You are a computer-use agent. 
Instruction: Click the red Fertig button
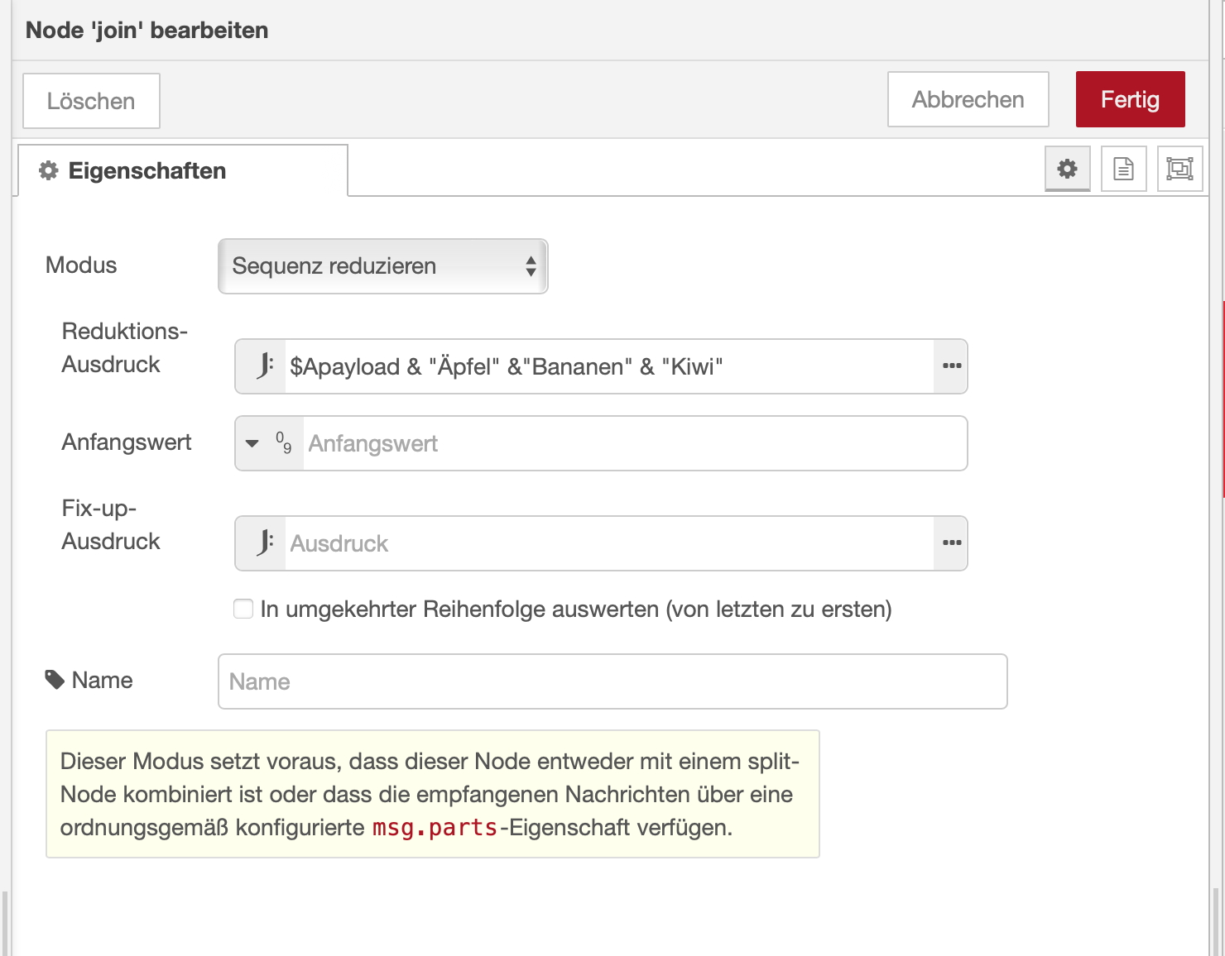coord(1131,99)
